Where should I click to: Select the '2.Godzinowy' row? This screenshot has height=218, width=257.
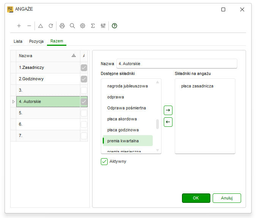[48, 79]
